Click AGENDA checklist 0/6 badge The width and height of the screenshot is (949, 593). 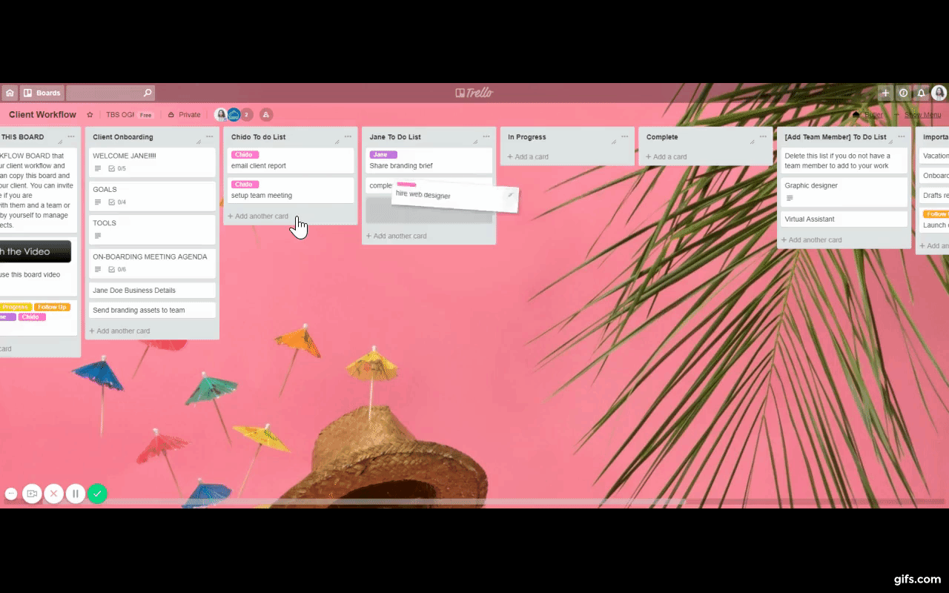117,270
